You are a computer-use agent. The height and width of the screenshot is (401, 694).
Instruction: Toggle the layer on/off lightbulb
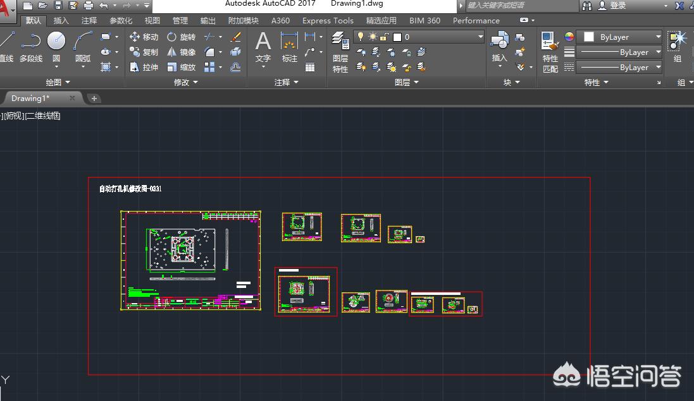(x=361, y=37)
